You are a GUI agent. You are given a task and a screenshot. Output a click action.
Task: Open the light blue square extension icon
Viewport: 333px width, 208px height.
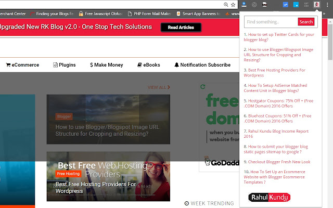[x=296, y=5]
